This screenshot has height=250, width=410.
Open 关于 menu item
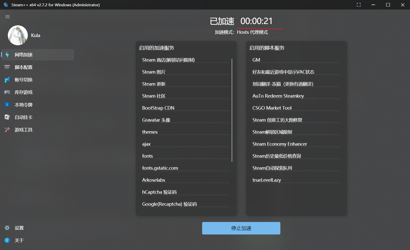[38, 240]
